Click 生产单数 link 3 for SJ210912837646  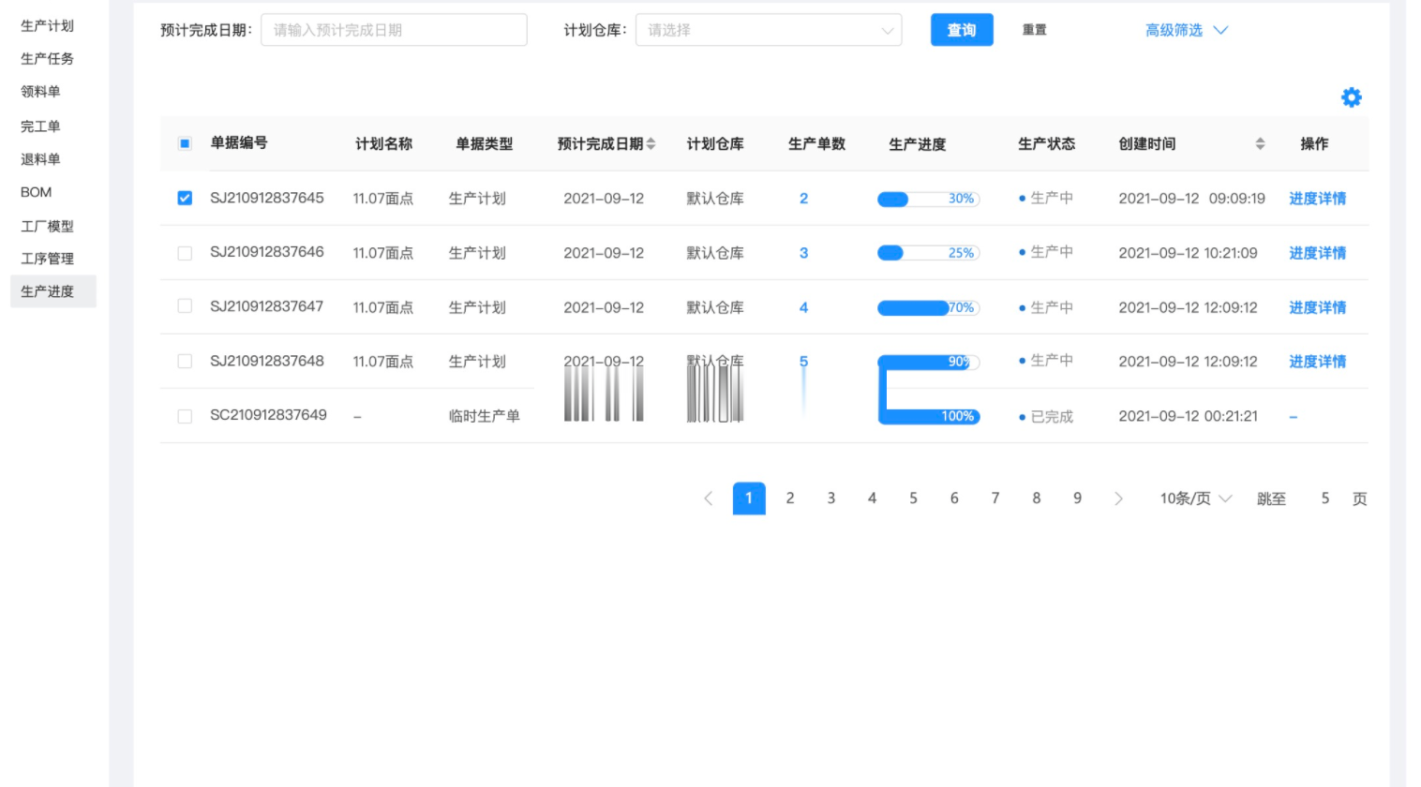pyautogui.click(x=803, y=253)
